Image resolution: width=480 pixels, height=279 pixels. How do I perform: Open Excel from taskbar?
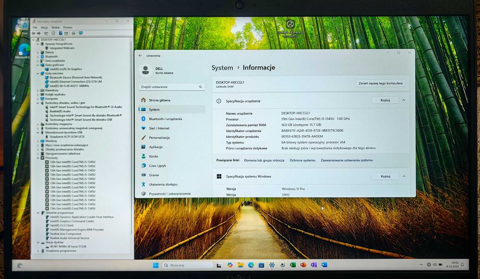[293, 265]
